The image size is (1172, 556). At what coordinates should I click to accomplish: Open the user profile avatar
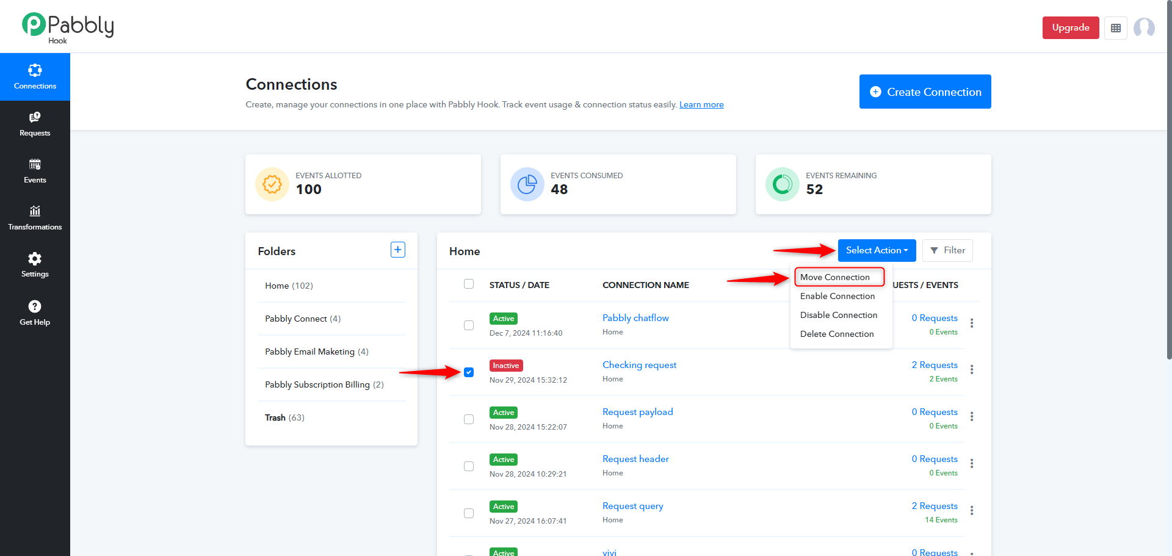(1144, 28)
